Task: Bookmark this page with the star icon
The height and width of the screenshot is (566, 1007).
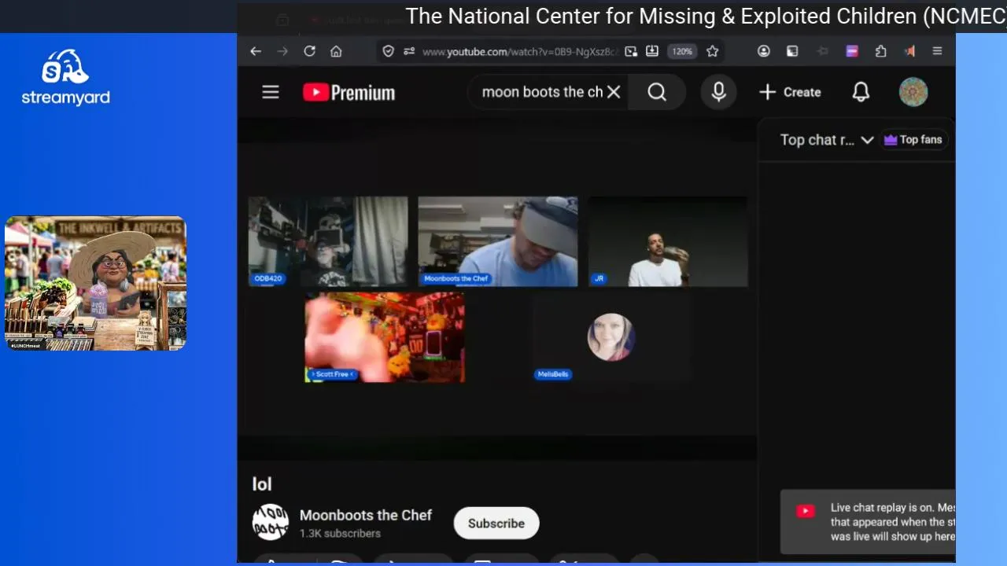Action: tap(712, 51)
